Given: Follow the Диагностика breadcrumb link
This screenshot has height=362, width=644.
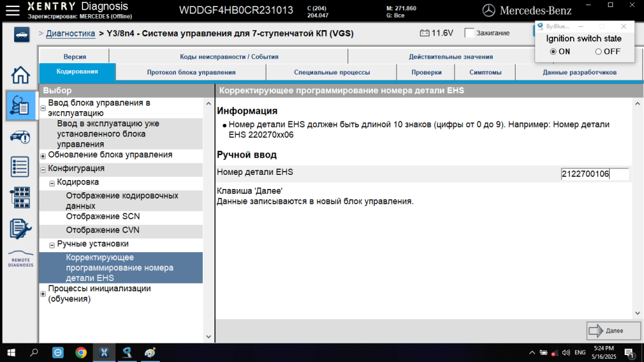Looking at the screenshot, I should [x=71, y=33].
